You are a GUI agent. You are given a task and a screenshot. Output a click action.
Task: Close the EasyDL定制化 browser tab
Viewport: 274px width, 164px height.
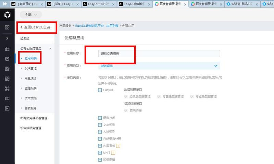click(x=149, y=4)
